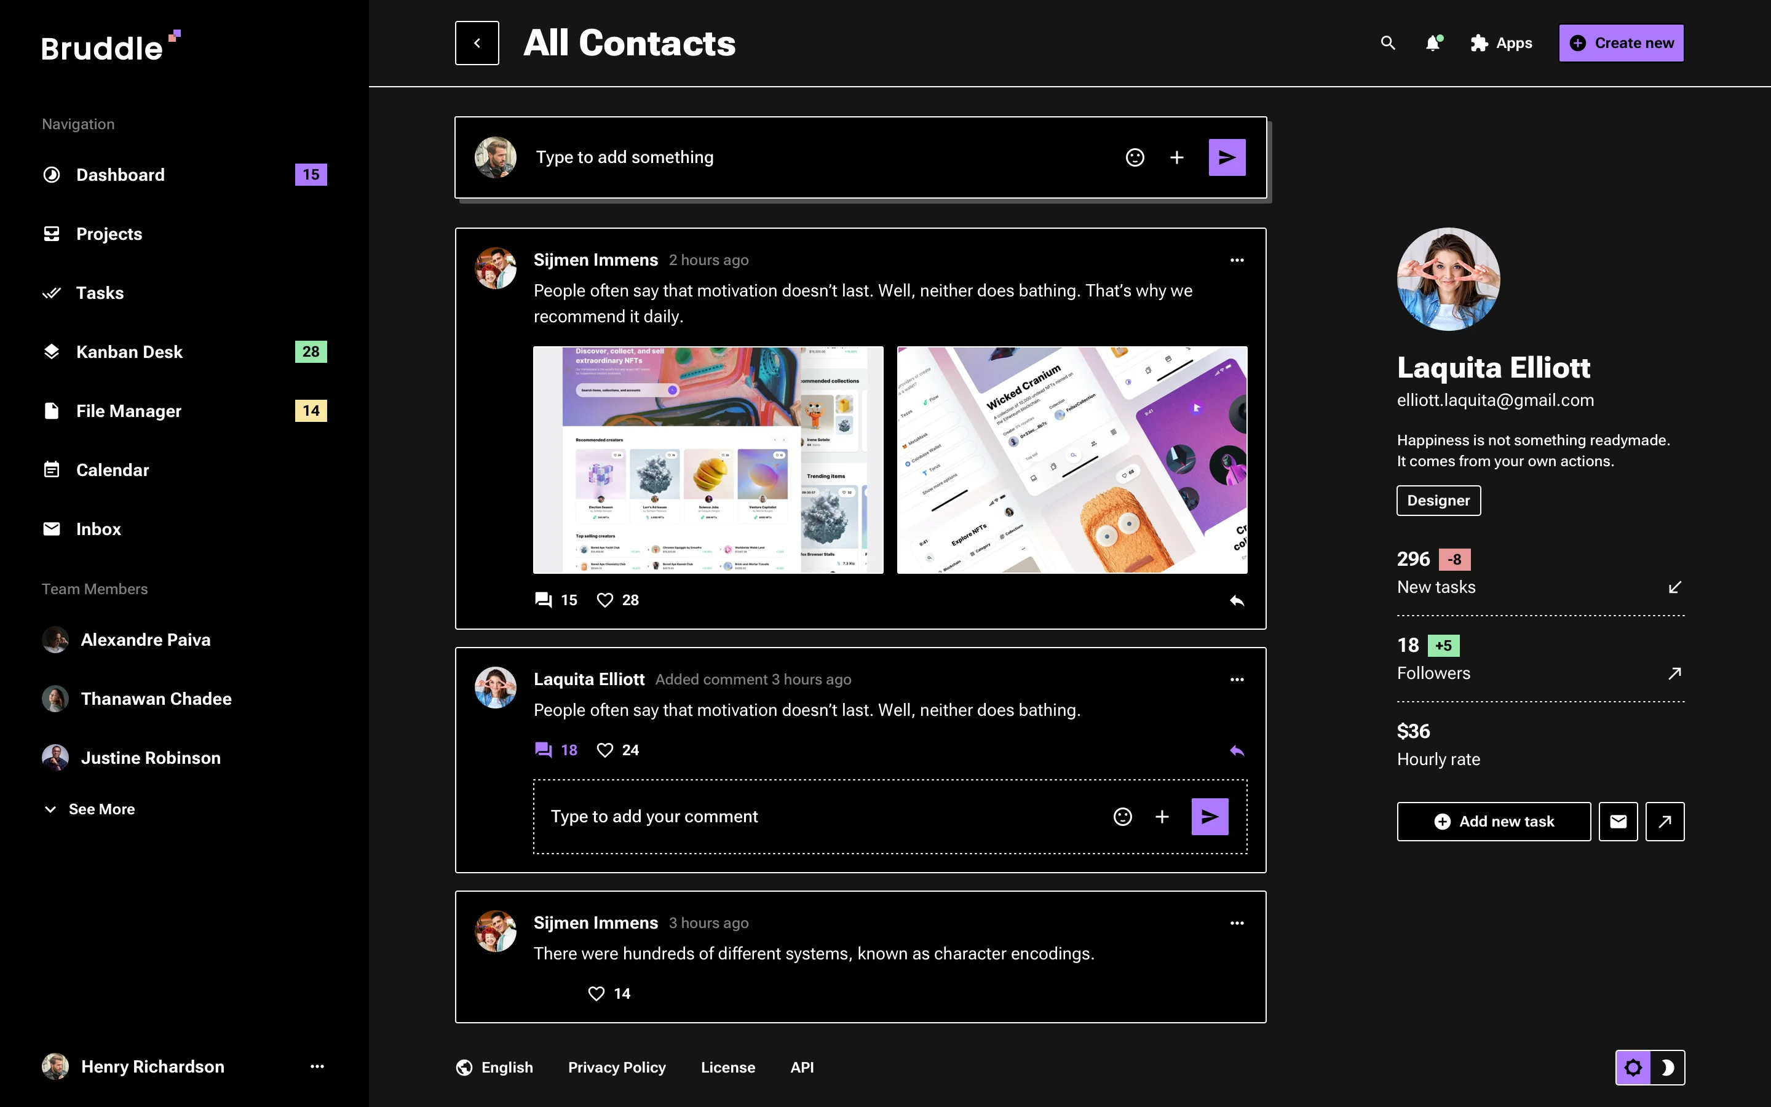Click the notifications bell icon

click(x=1433, y=43)
